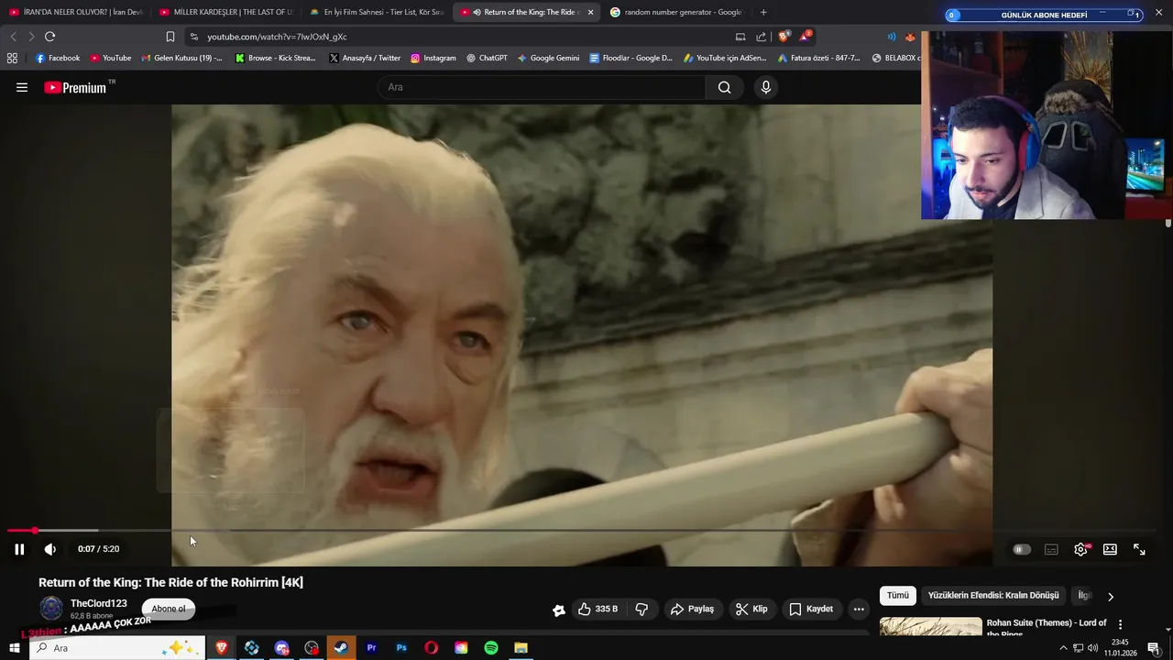Viewport: 1173px width, 660px height.
Task: Open the browser apps grid icon
Action: (12, 58)
